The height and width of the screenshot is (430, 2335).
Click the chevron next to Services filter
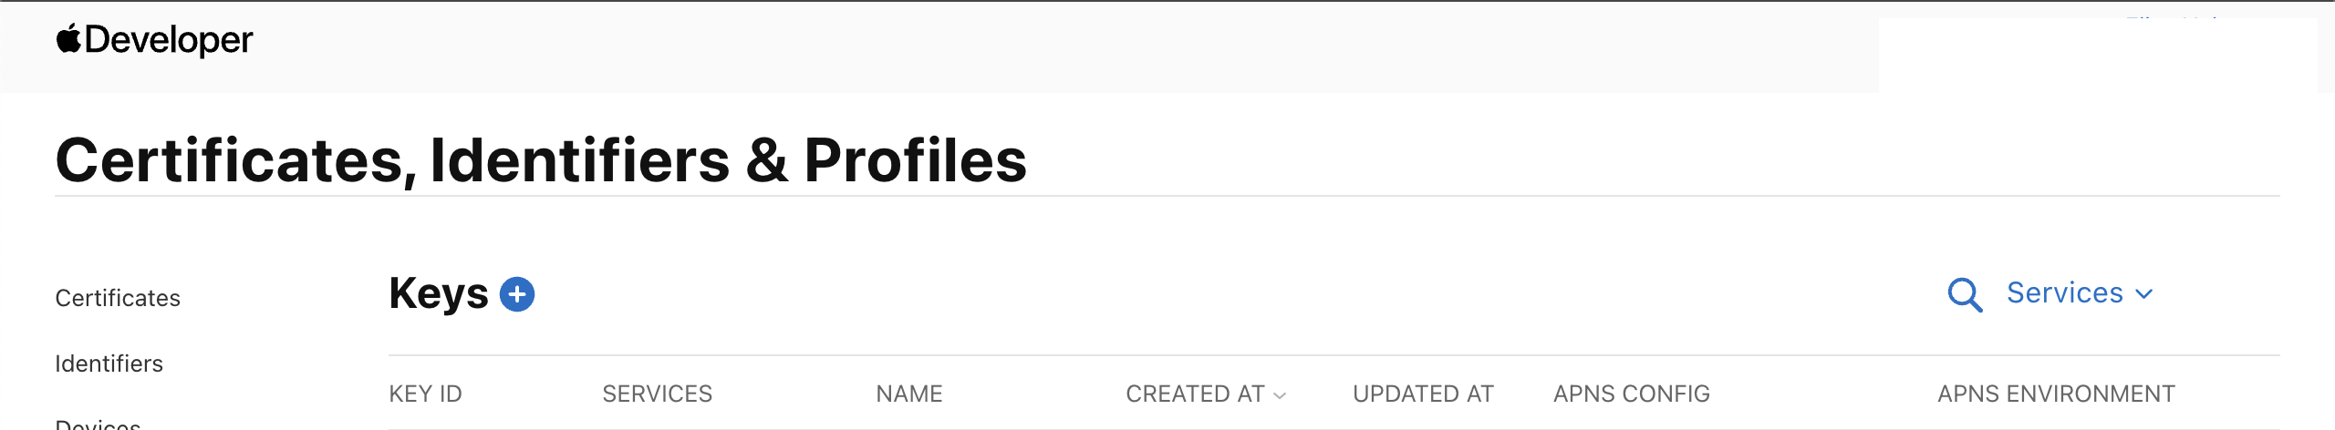coord(2144,294)
